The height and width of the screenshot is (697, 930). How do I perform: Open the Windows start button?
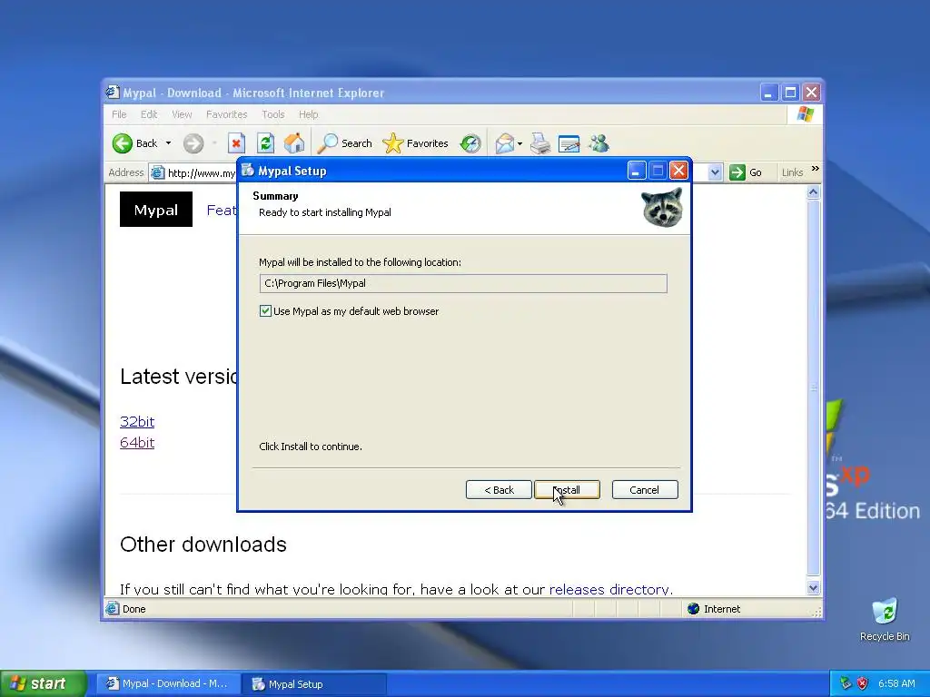tap(44, 683)
